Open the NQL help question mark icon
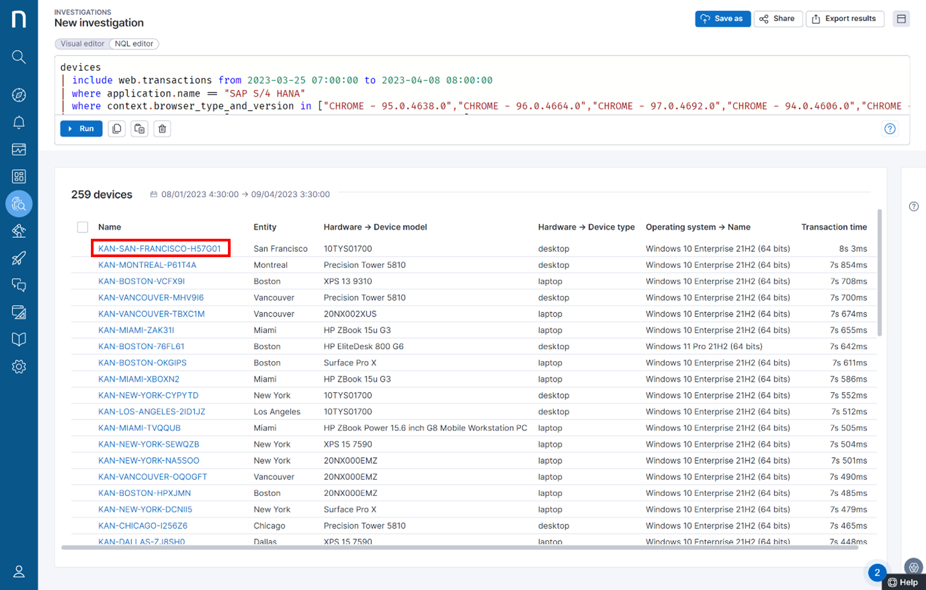The width and height of the screenshot is (926, 590). click(890, 129)
